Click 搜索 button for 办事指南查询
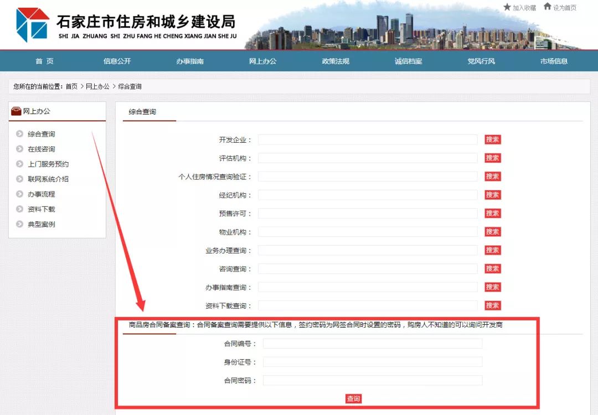Image resolution: width=598 pixels, height=415 pixels. 492,287
